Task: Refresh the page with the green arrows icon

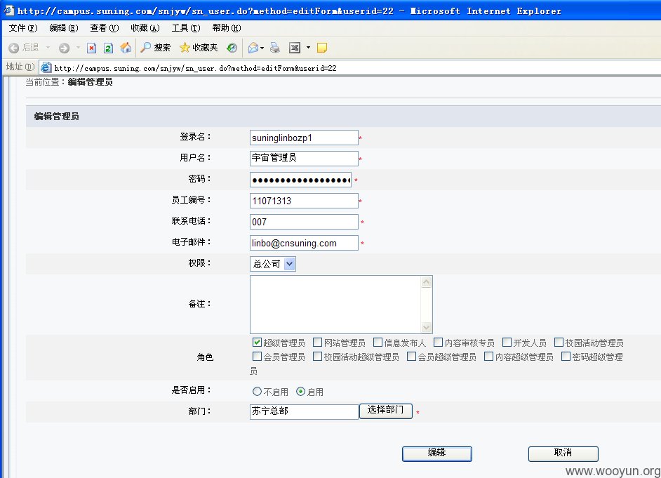Action: (x=108, y=48)
